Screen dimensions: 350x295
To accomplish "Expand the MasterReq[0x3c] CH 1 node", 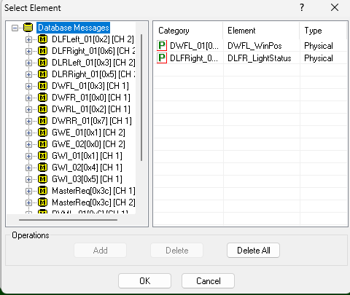I will (x=28, y=191).
